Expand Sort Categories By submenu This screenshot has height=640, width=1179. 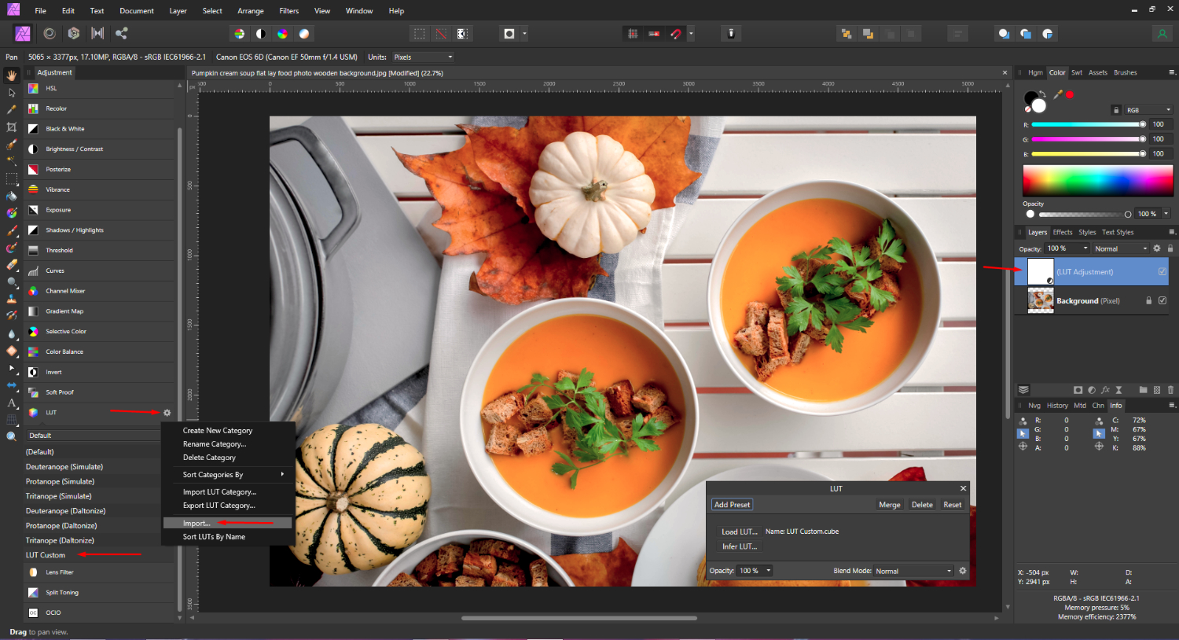point(228,475)
